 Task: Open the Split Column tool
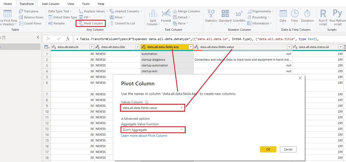[153, 18]
